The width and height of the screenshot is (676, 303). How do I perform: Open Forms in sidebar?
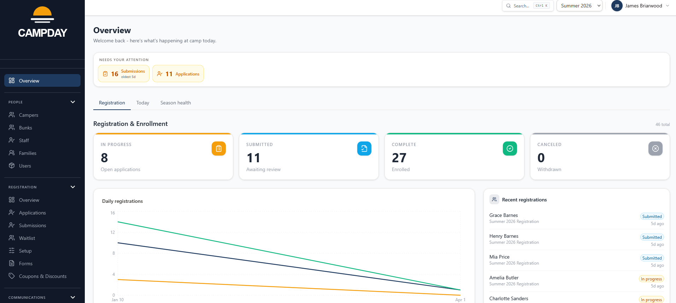point(42,263)
